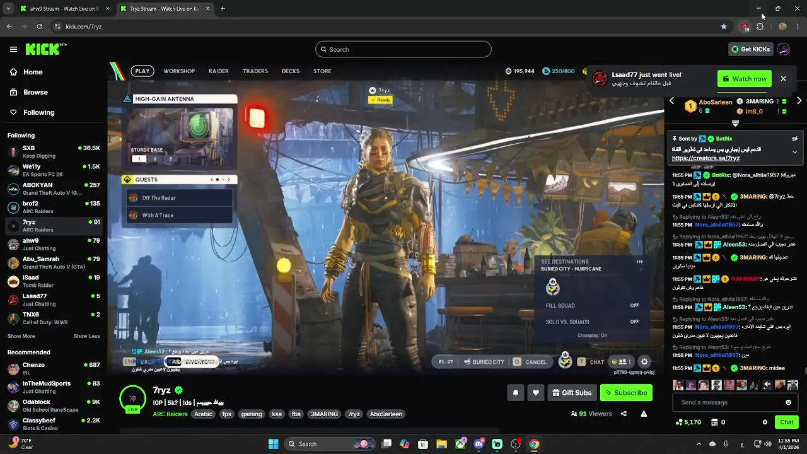Image resolution: width=807 pixels, height=454 pixels.
Task: Click the fps tag
Action: (227, 414)
